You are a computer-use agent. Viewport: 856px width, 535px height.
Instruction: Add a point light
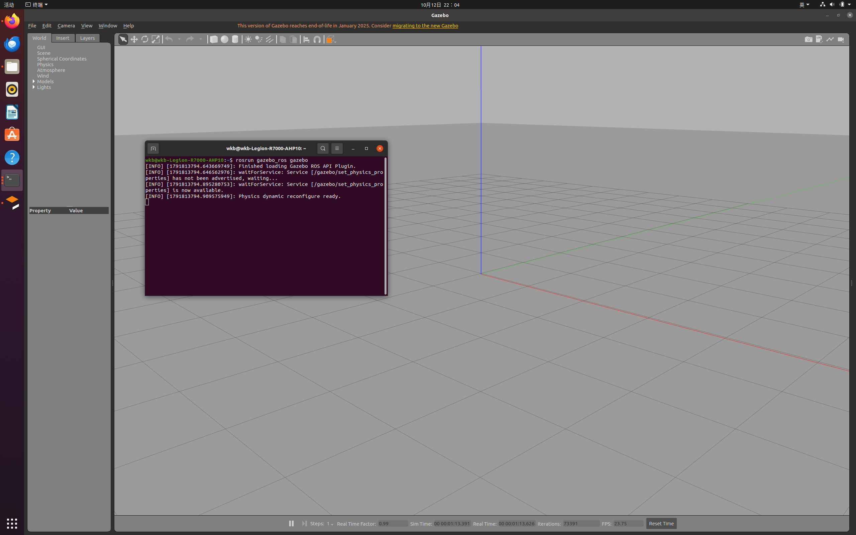click(x=248, y=39)
